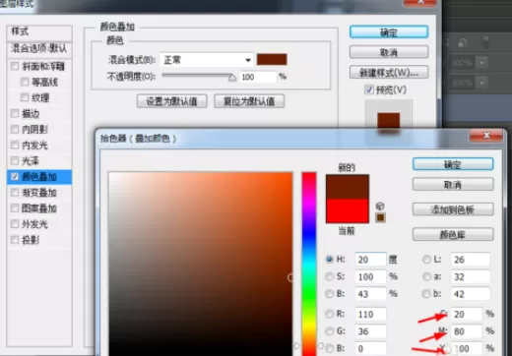The image size is (512, 356).
Task: Click the L field showing 26
Action: tap(471, 260)
